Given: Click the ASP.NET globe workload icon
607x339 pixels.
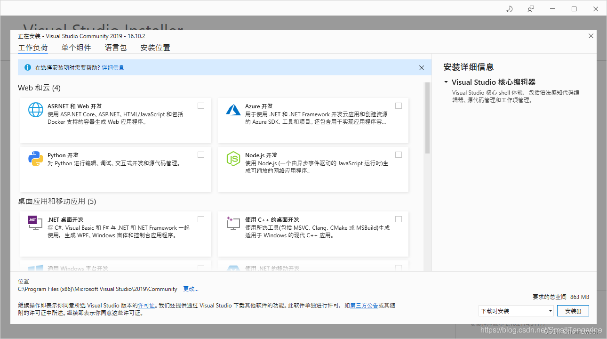Looking at the screenshot, I should point(36,110).
